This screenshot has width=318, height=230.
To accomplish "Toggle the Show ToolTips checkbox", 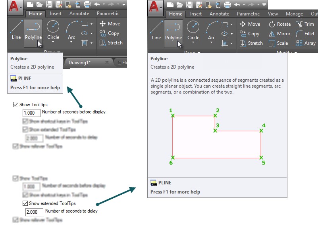I will click(x=15, y=105).
